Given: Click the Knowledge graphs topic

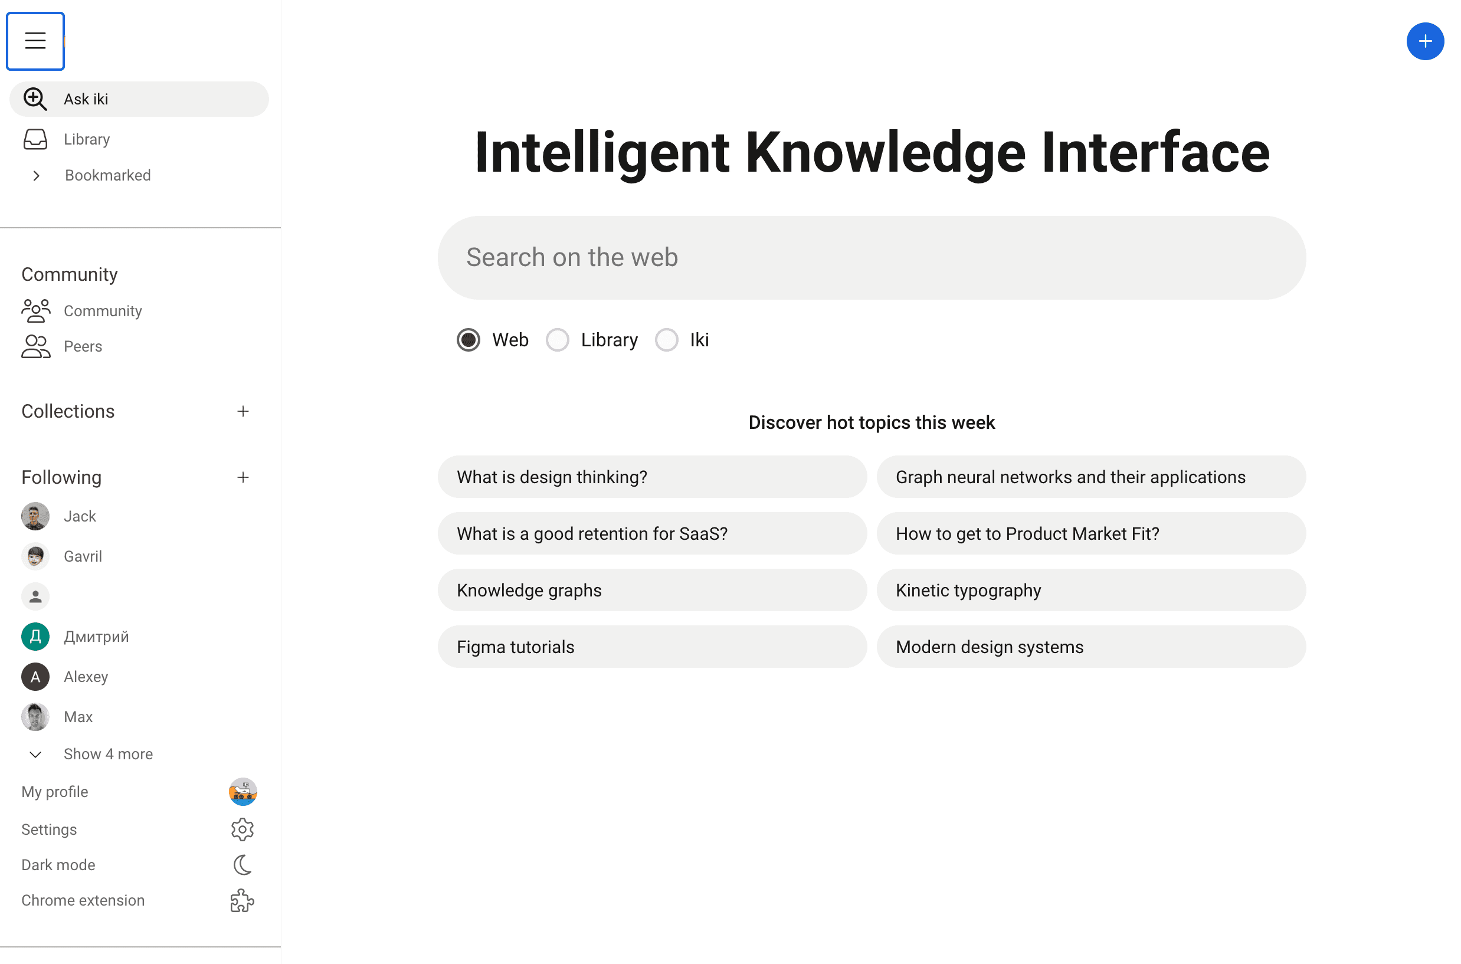Looking at the screenshot, I should 653,590.
